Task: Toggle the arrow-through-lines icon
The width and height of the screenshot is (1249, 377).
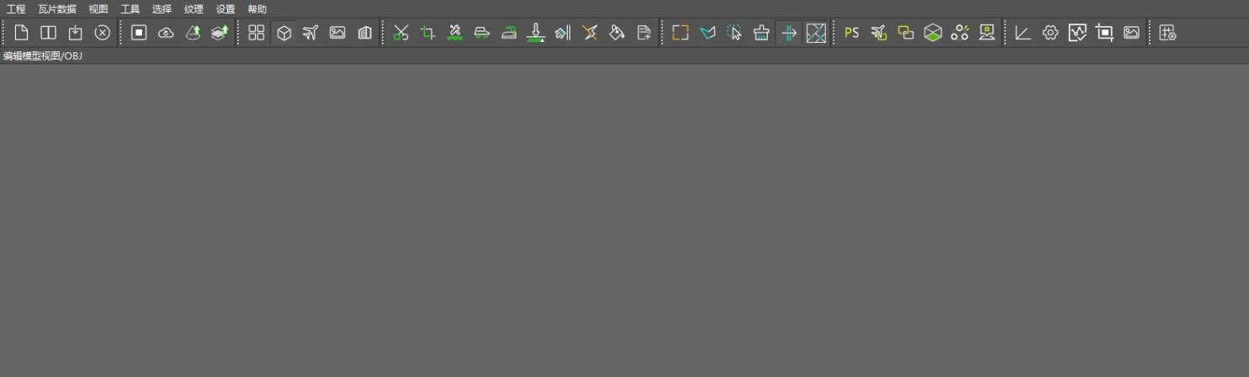Action: coord(788,33)
